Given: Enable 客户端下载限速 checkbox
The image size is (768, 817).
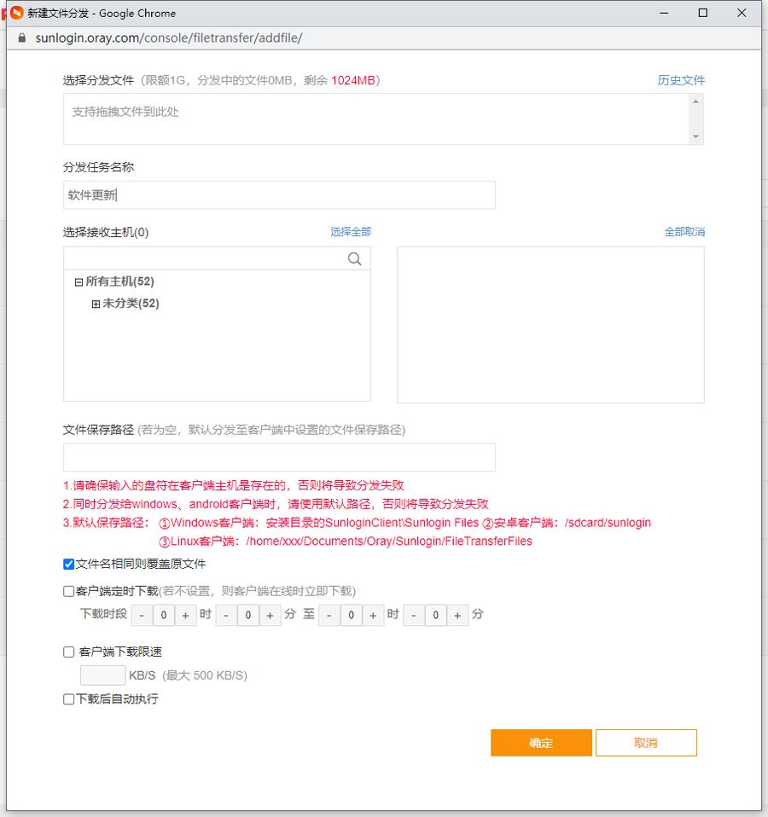Looking at the screenshot, I should point(69,652).
